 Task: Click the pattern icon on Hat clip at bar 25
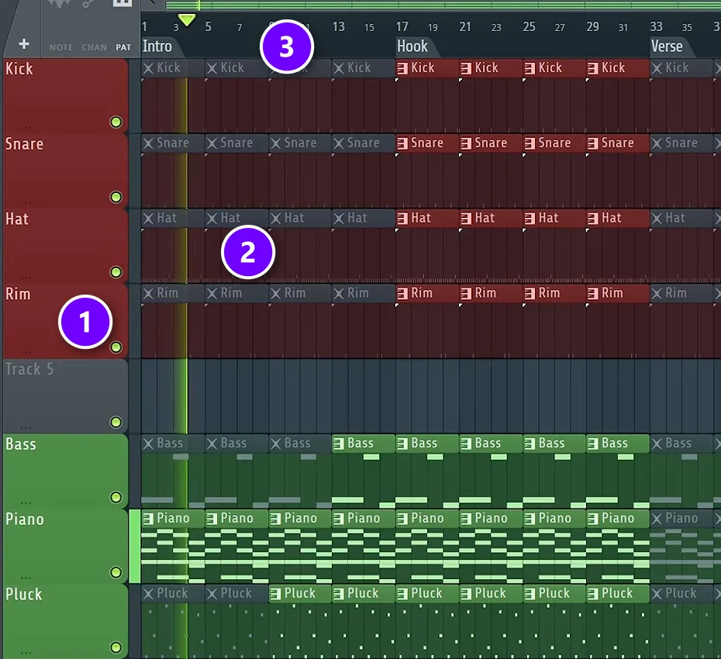pyautogui.click(x=530, y=219)
